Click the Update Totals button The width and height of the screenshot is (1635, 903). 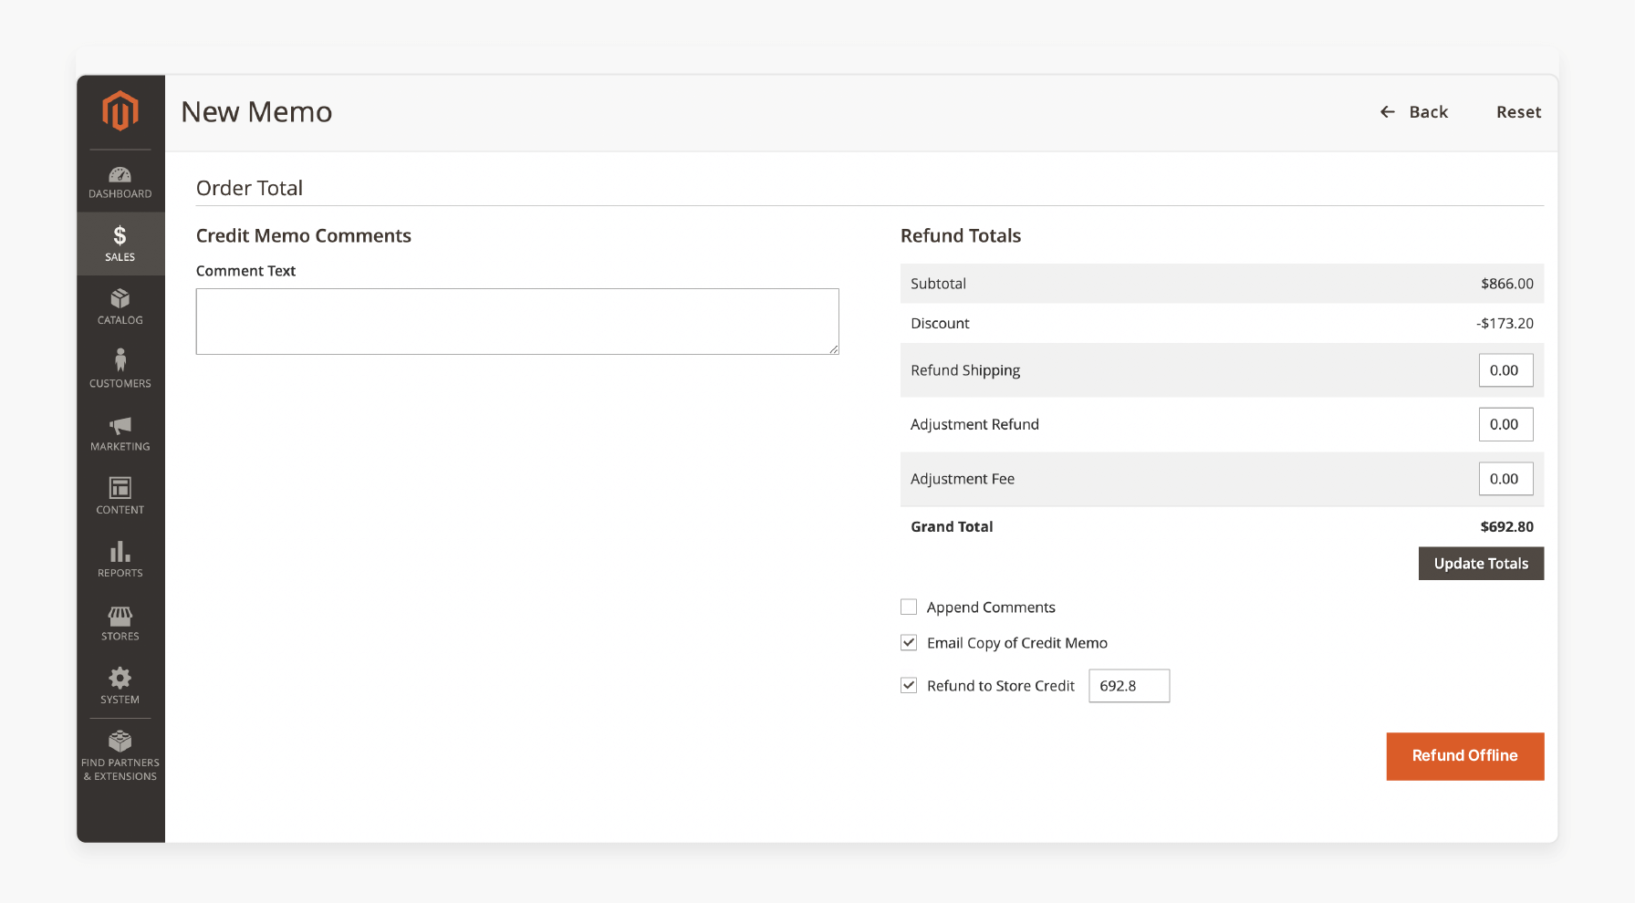pos(1481,563)
